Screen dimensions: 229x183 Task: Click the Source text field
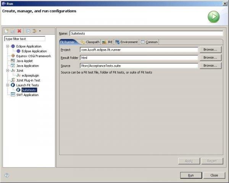(139, 66)
